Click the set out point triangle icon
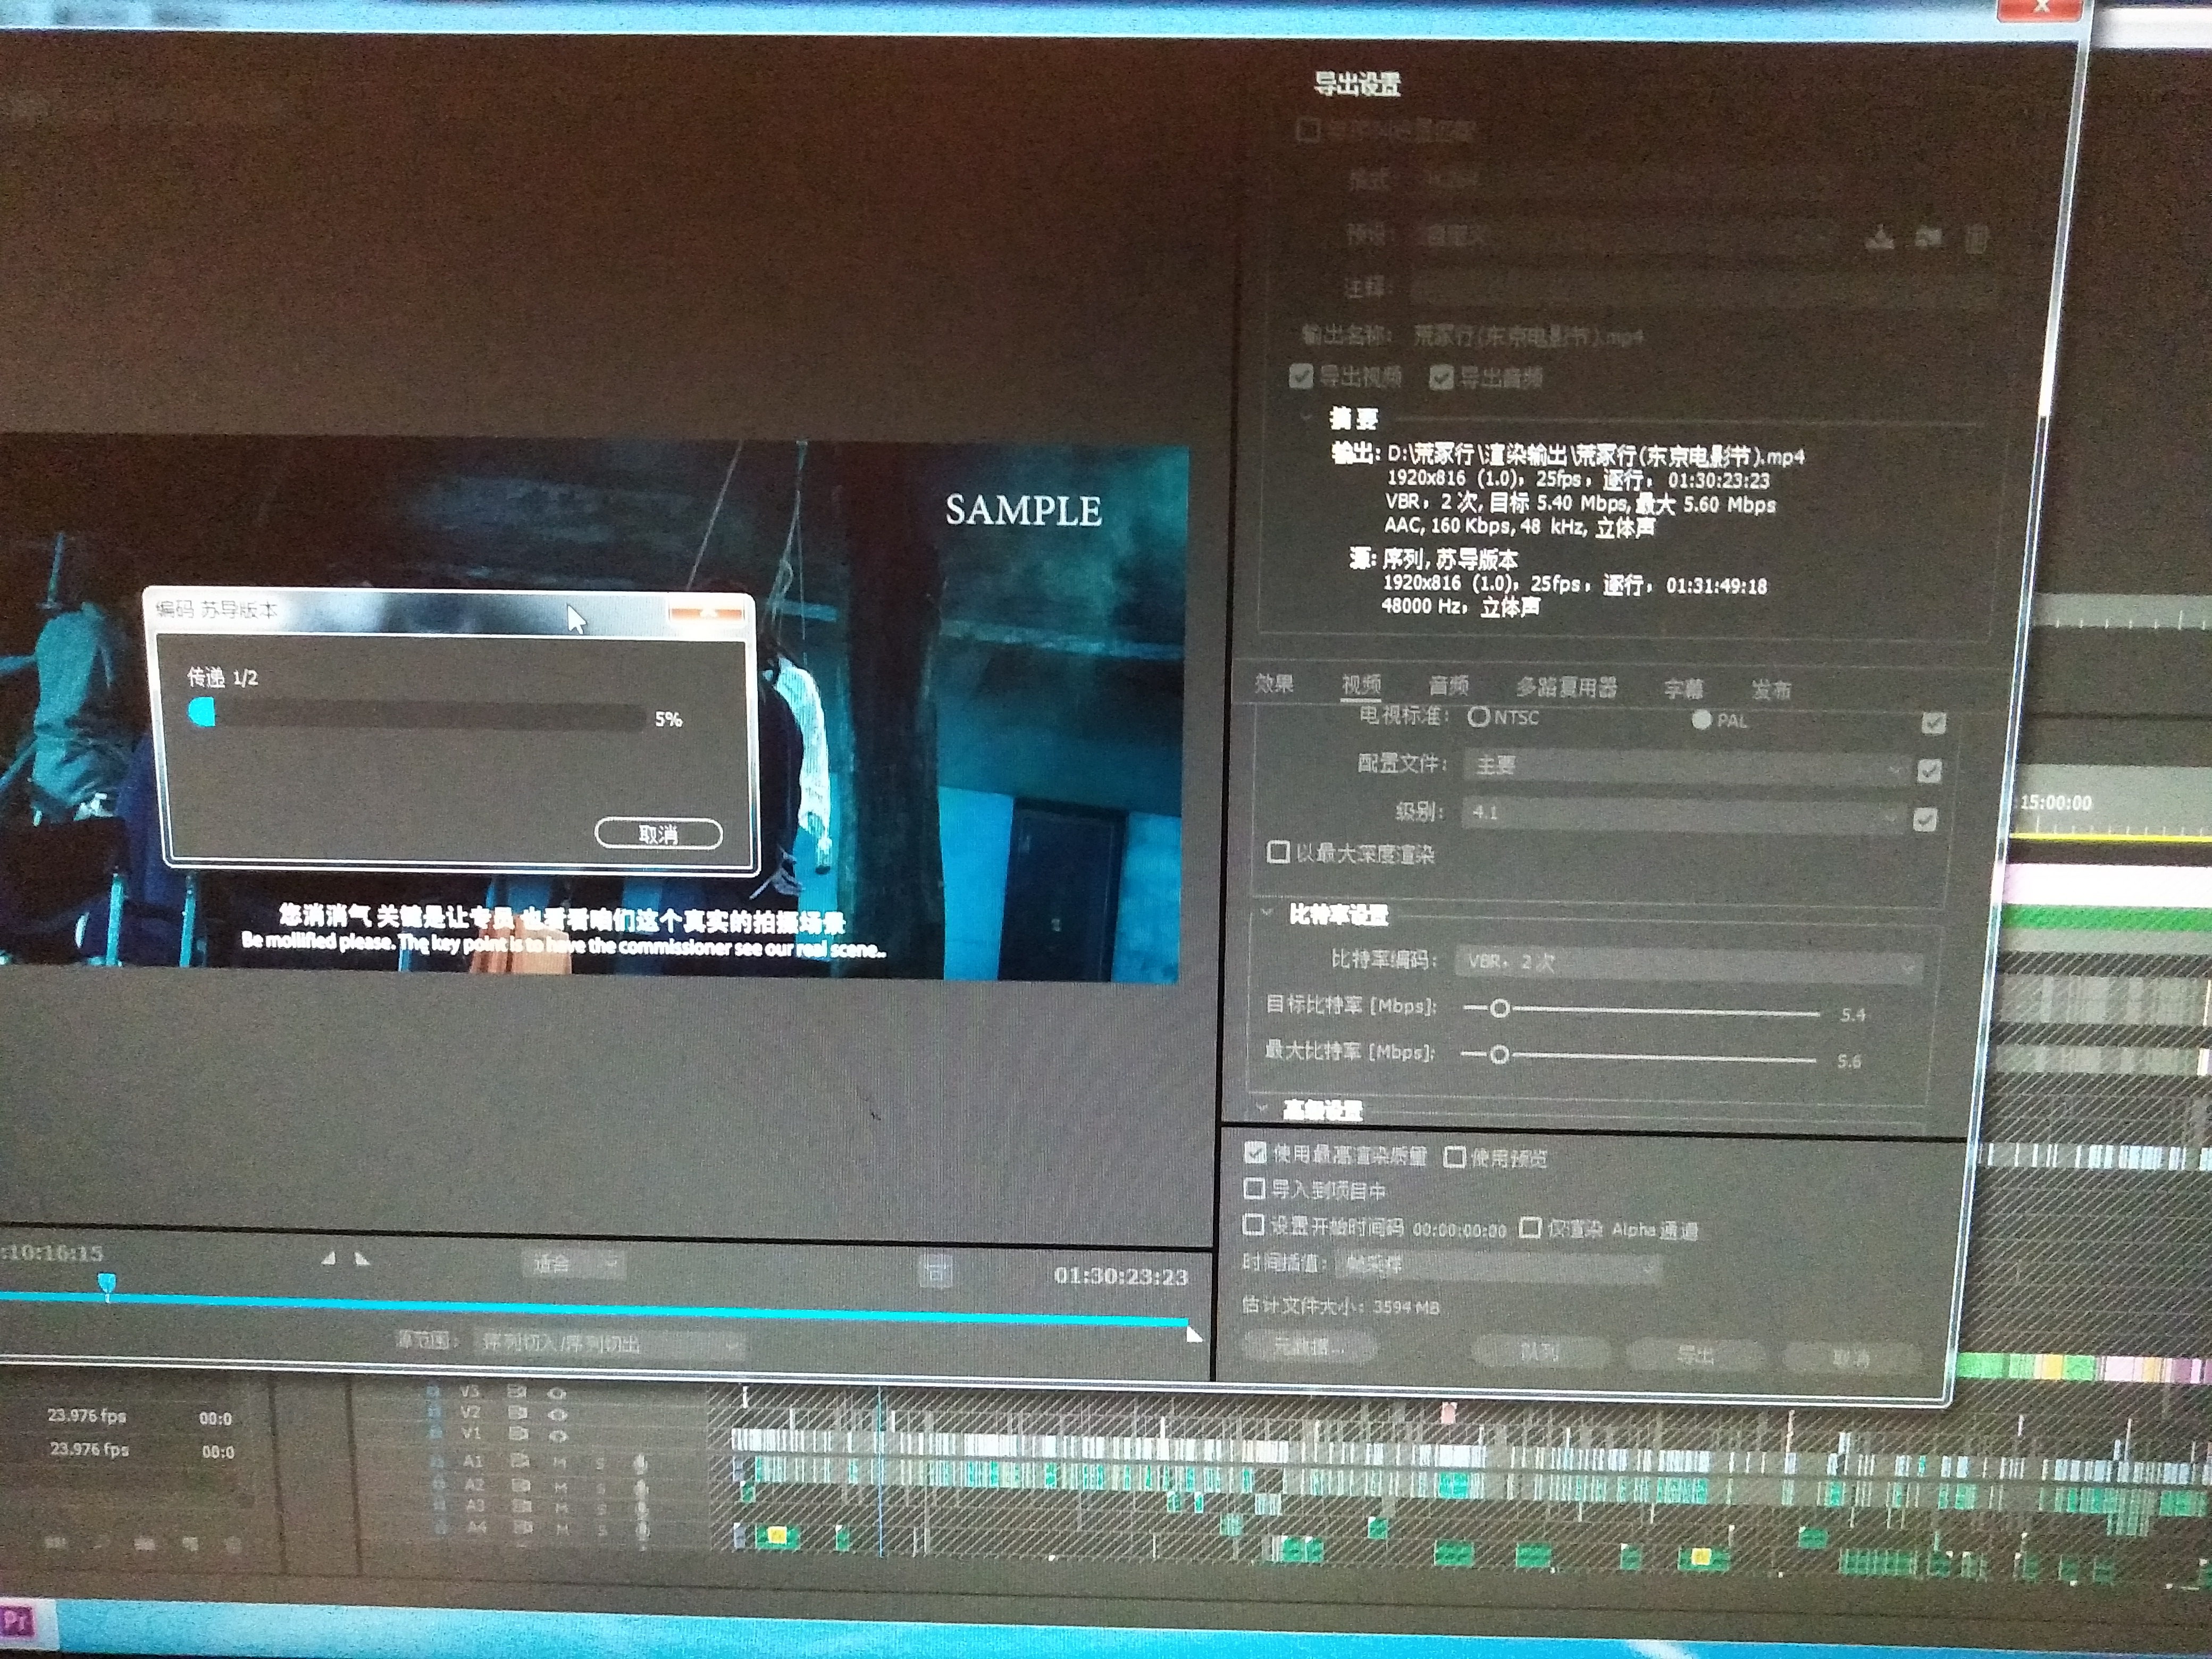The width and height of the screenshot is (2212, 1659). pyautogui.click(x=362, y=1259)
